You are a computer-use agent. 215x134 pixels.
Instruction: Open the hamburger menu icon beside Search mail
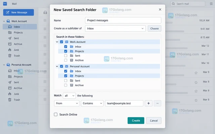tap(211, 4)
